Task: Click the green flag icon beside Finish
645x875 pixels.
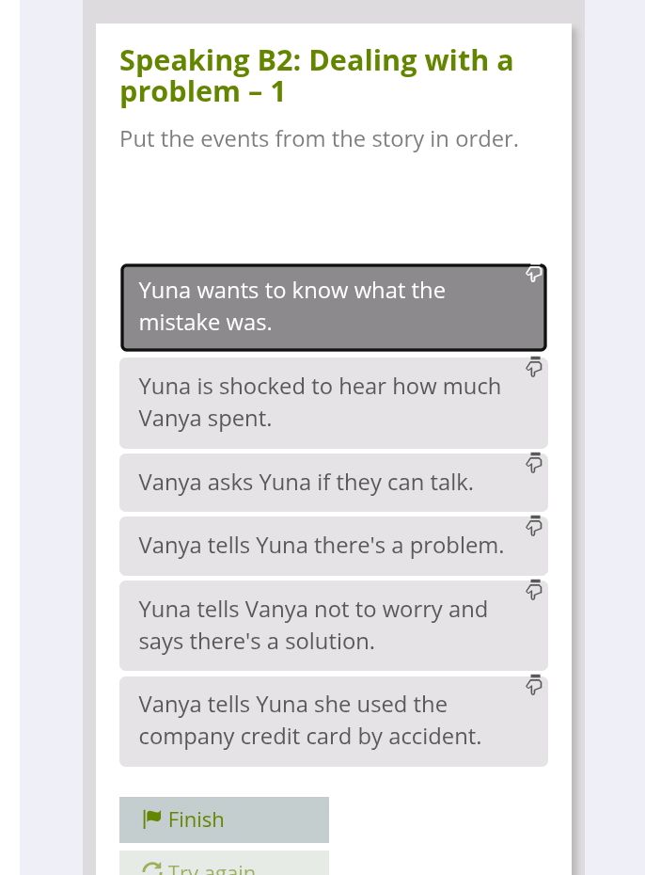Action: [151, 819]
